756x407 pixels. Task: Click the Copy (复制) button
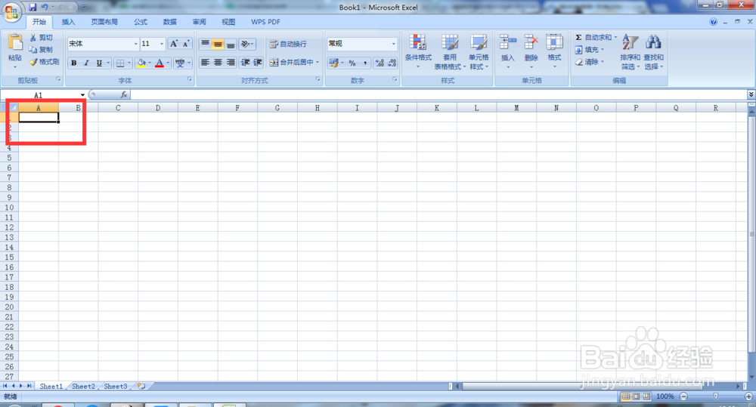(41, 50)
